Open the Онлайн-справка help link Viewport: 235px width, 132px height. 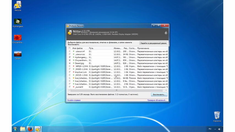pos(74,100)
